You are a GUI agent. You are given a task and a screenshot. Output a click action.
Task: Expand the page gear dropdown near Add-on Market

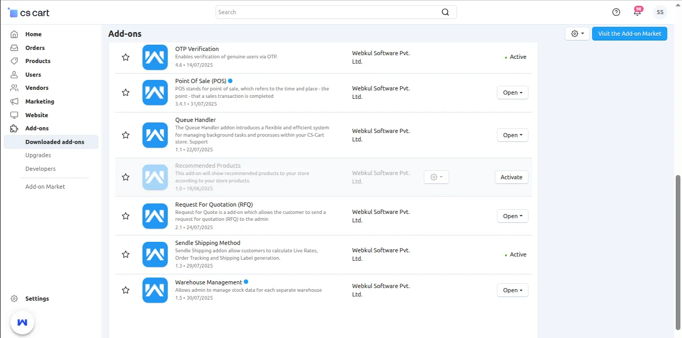pyautogui.click(x=577, y=34)
